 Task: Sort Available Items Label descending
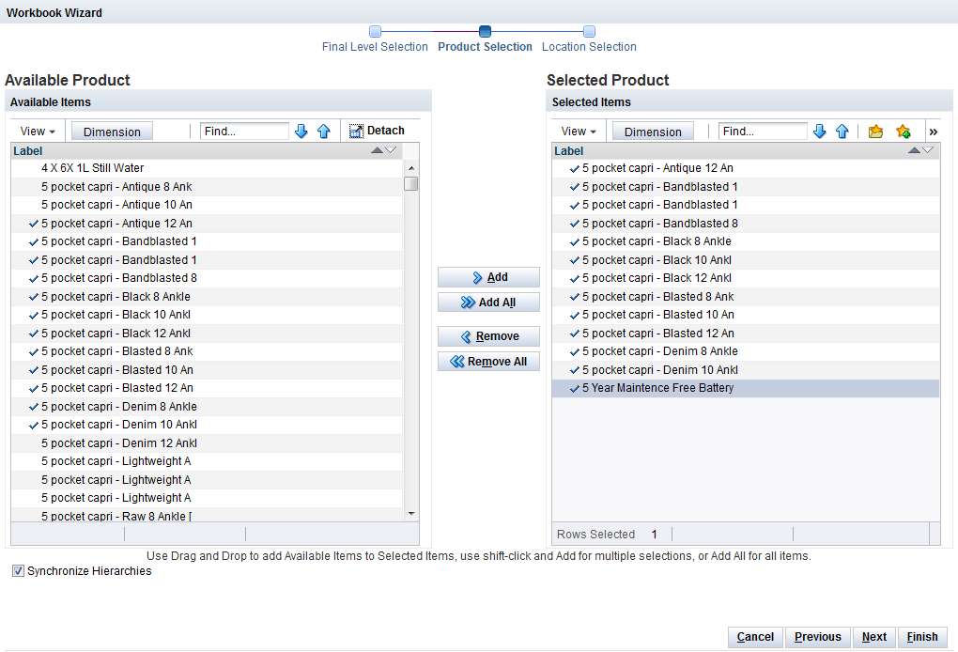391,150
